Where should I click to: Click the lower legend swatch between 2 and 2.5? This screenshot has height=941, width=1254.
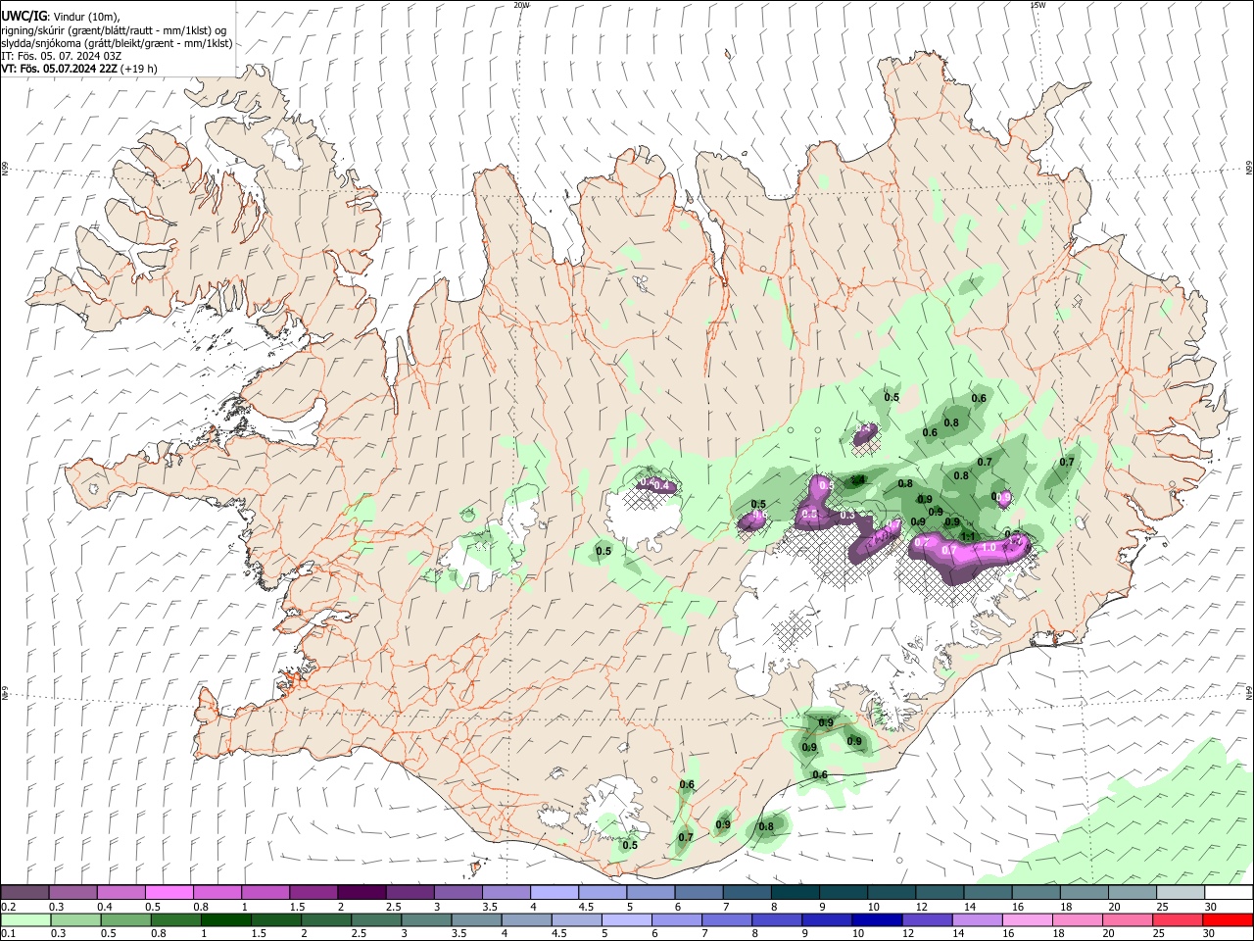pyautogui.click(x=325, y=919)
